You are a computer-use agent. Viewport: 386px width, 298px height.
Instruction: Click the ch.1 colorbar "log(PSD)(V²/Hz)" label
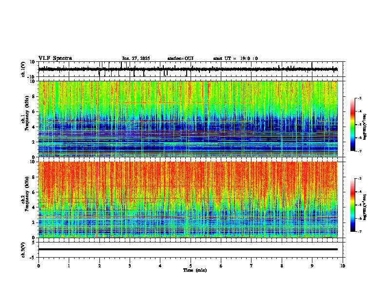click(365, 127)
